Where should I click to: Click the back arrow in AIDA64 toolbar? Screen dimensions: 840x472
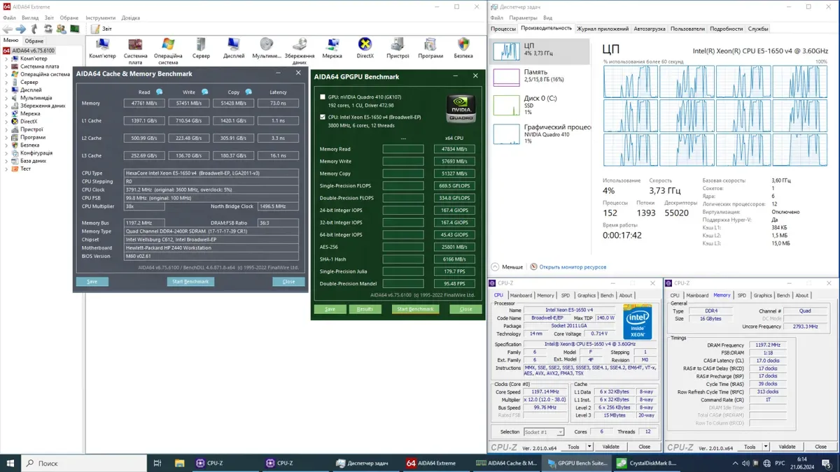click(8, 29)
